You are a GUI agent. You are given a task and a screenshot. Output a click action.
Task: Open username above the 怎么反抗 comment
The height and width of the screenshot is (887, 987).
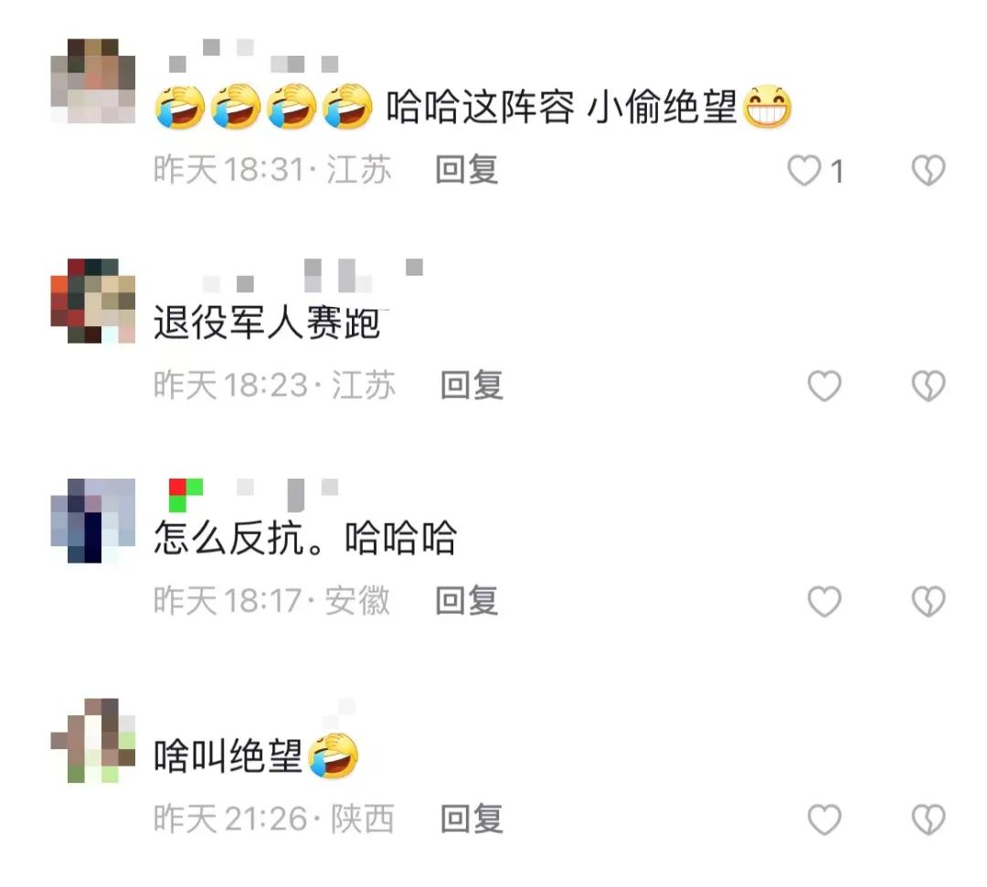(254, 495)
